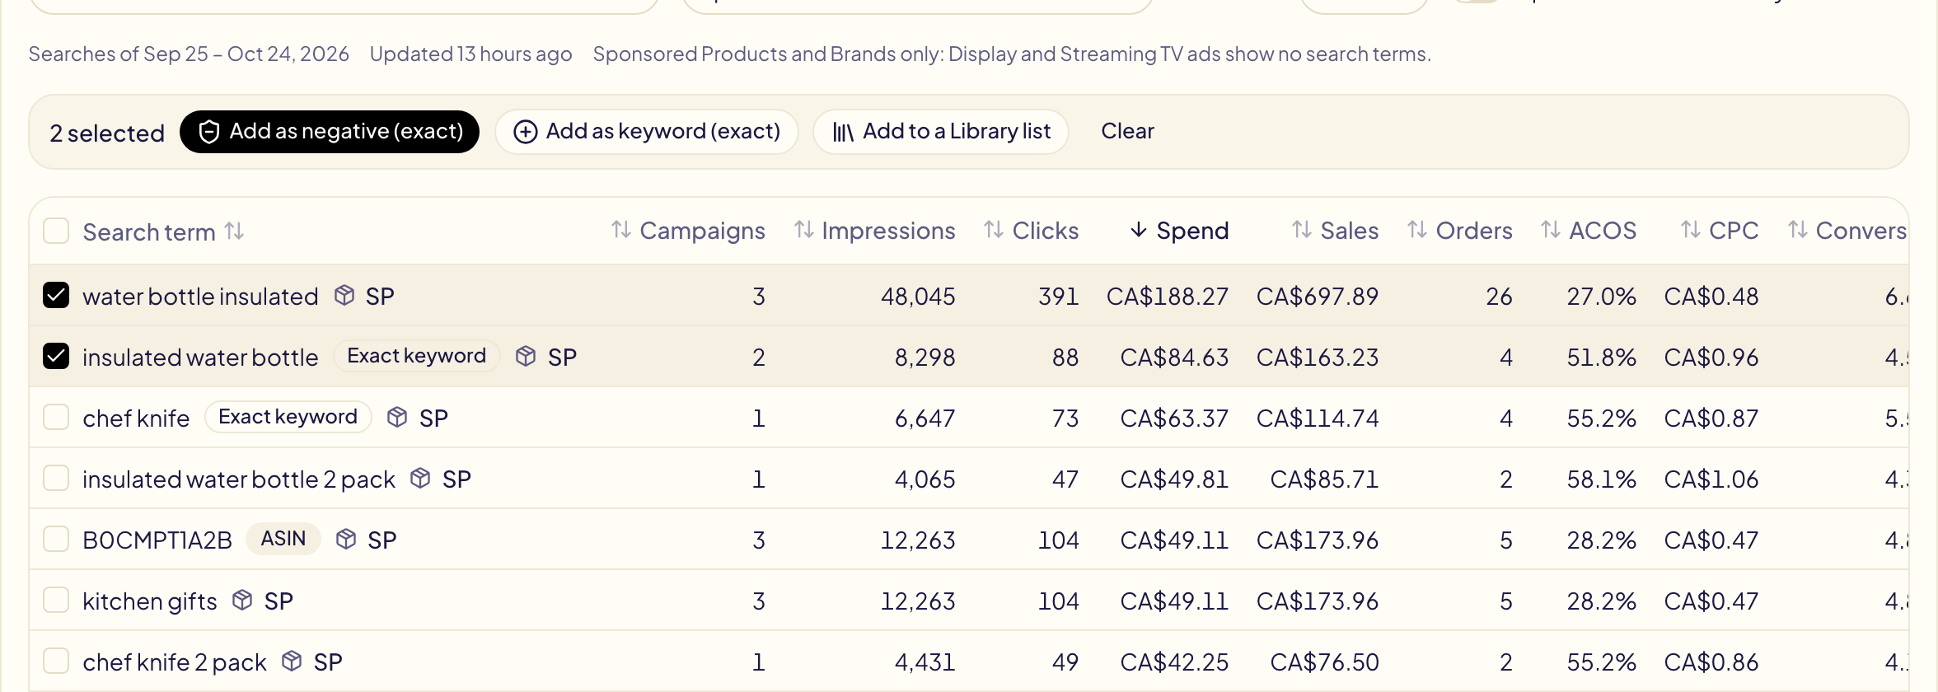Click the CA$188.27 spend value
This screenshot has height=692, width=1938.
click(x=1167, y=297)
